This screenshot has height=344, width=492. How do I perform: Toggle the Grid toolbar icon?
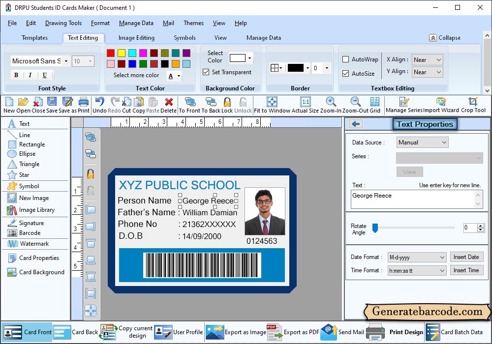pos(374,105)
